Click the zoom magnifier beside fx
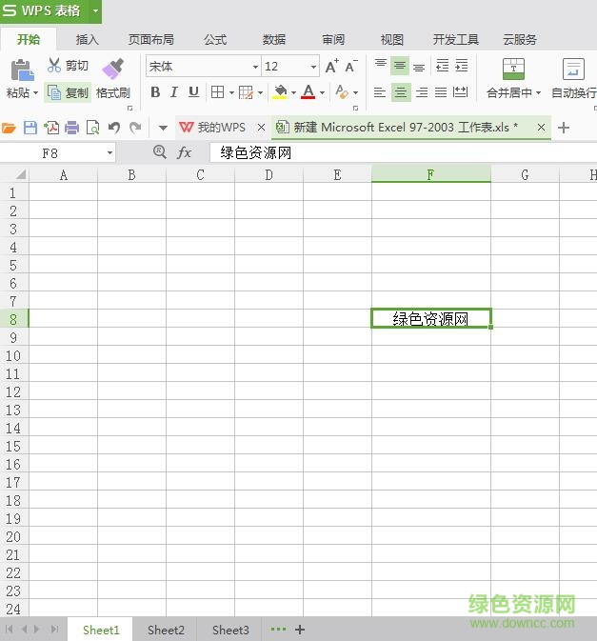This screenshot has height=641, width=597. click(160, 152)
